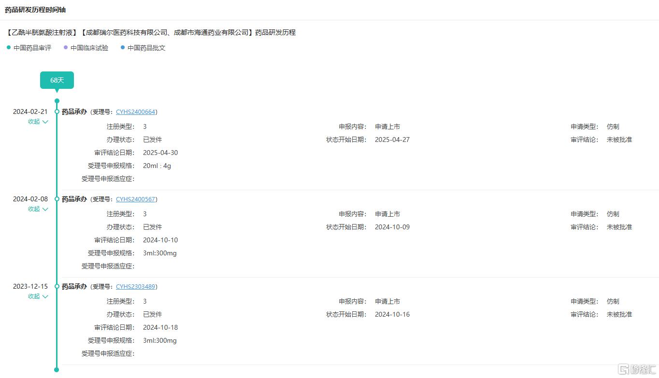Open acceptance number CYHS2400664 link
This screenshot has width=659, height=378.
click(136, 112)
